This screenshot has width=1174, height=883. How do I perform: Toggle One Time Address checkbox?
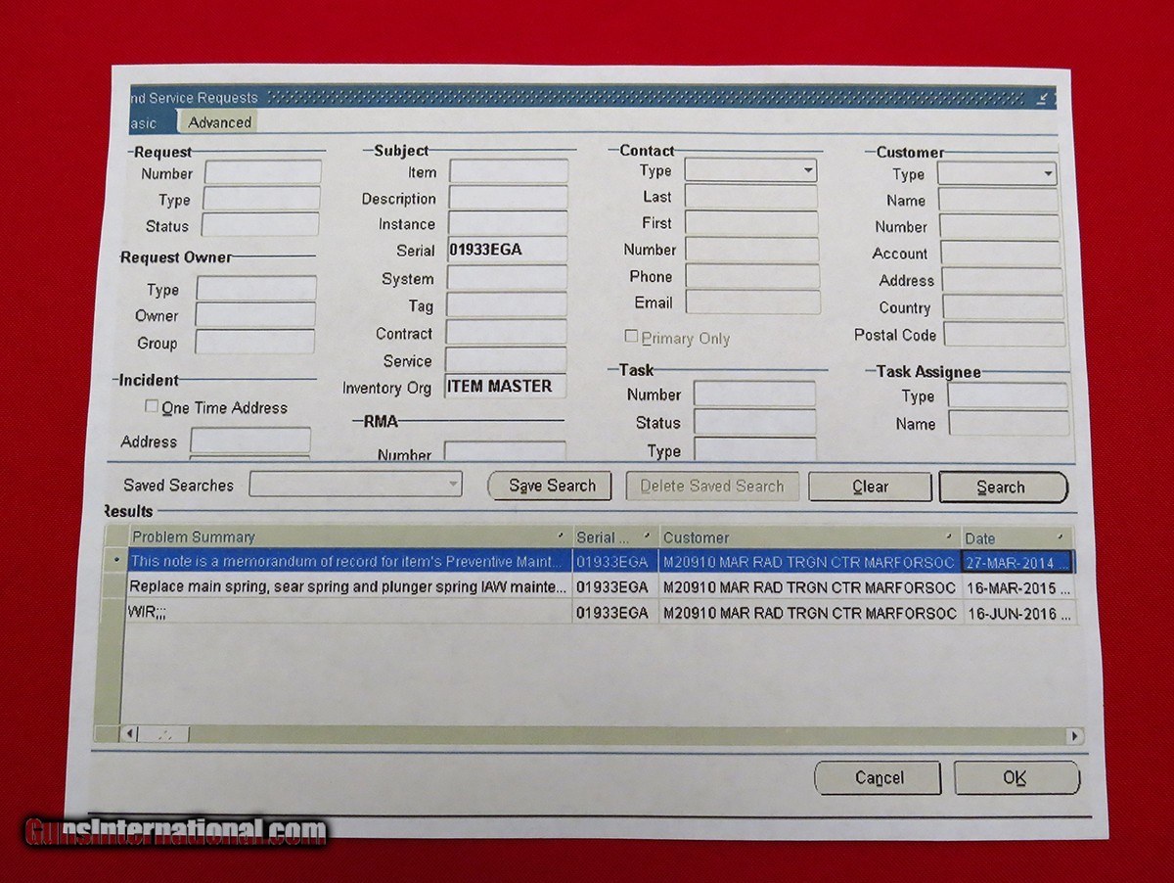[x=152, y=406]
